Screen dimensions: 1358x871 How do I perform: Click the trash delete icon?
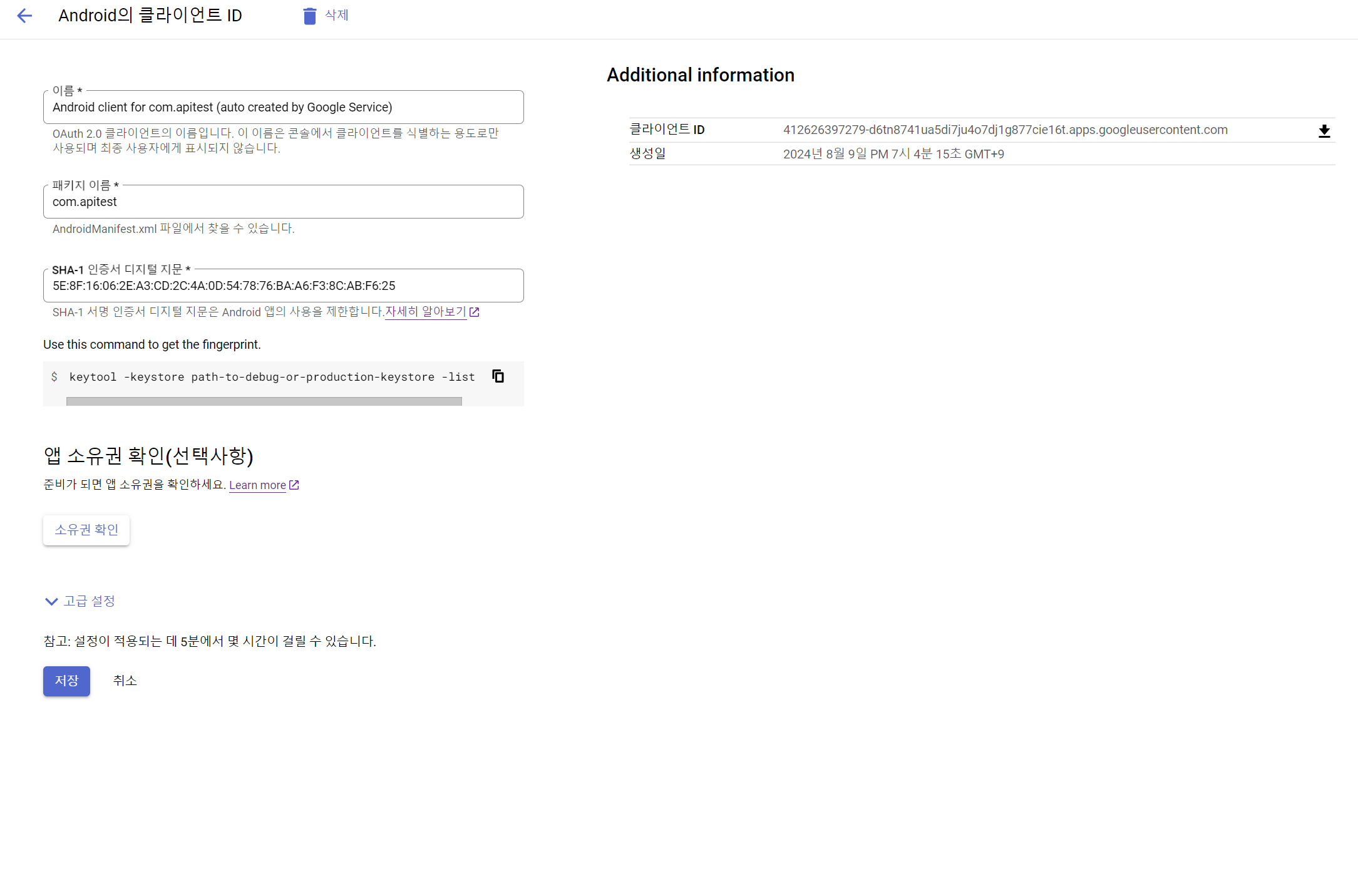(309, 16)
